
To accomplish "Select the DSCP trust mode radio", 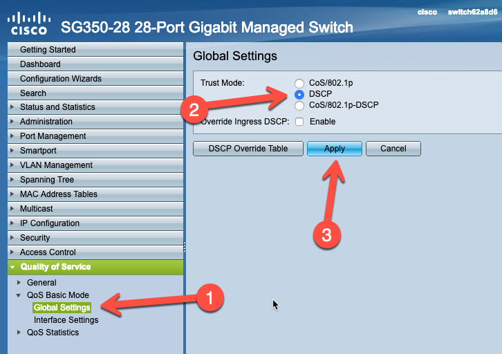I will point(299,95).
